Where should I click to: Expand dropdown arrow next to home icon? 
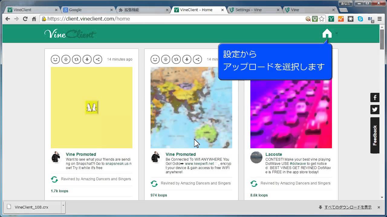click(x=337, y=33)
